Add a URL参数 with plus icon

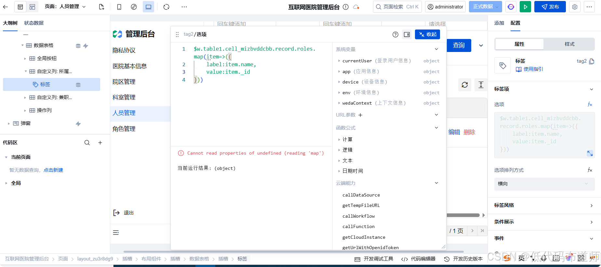360,115
